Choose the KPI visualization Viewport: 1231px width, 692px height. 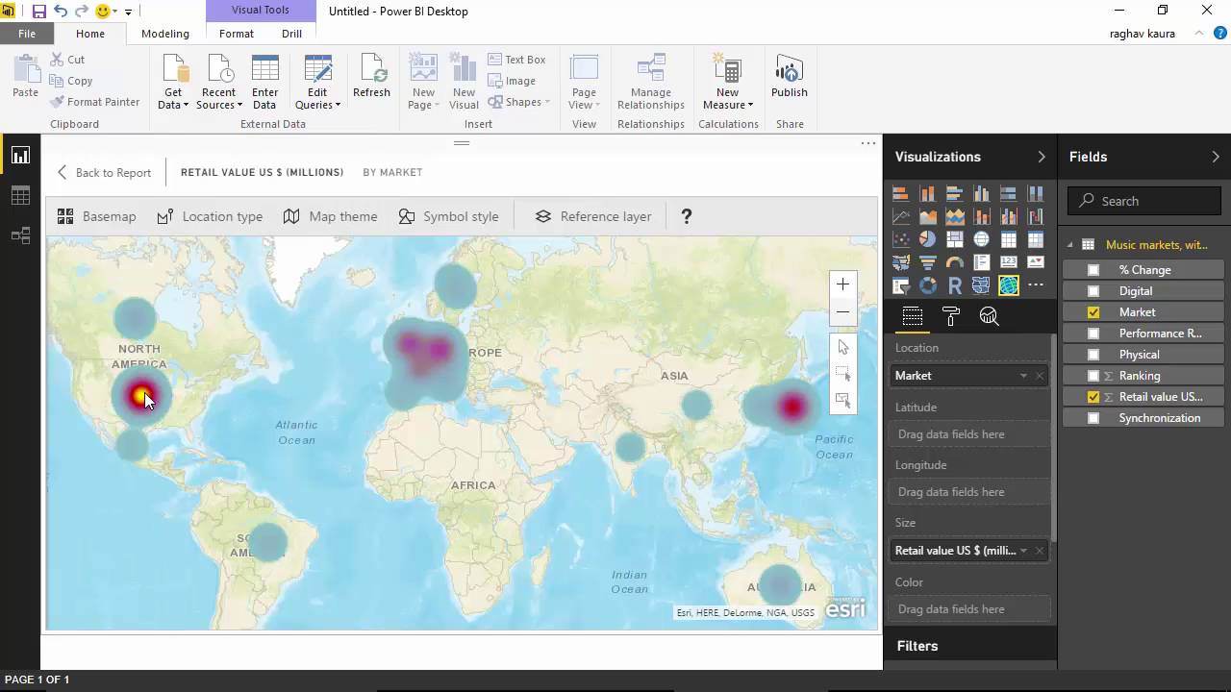click(1036, 262)
